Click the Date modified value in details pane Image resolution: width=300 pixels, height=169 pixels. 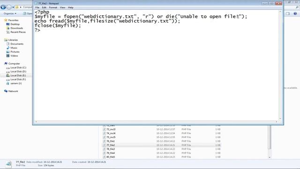coord(53,162)
